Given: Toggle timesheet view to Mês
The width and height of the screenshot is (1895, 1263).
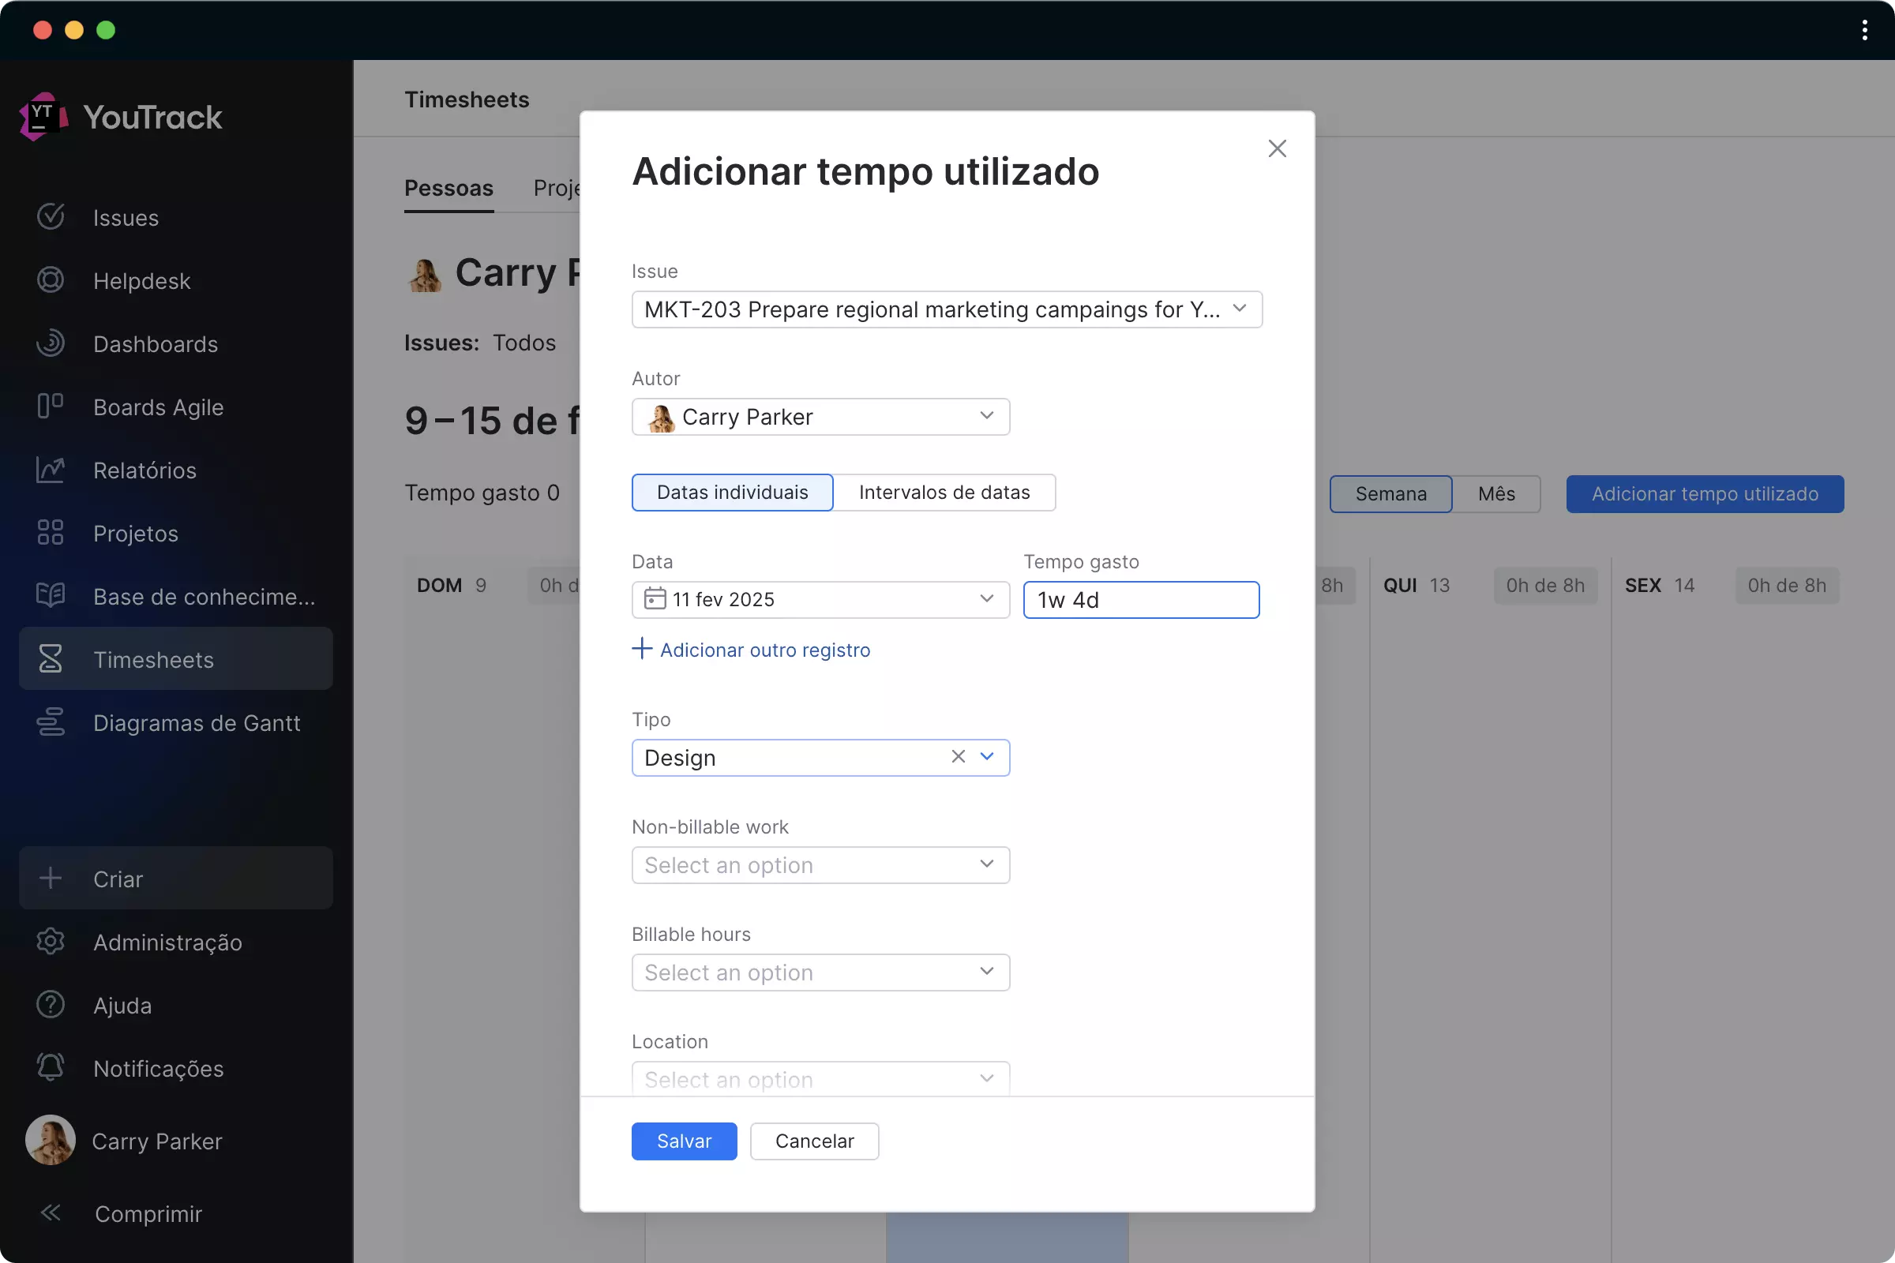Looking at the screenshot, I should click(x=1495, y=494).
